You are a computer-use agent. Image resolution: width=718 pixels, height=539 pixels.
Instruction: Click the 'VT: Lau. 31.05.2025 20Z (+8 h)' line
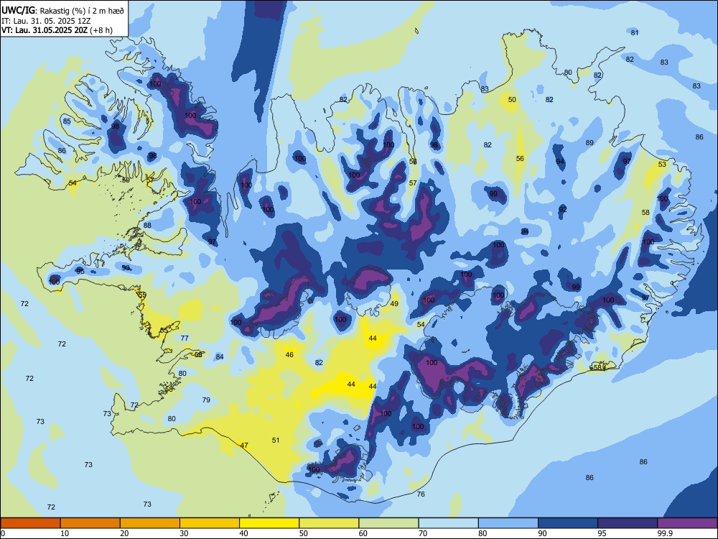pyautogui.click(x=57, y=30)
